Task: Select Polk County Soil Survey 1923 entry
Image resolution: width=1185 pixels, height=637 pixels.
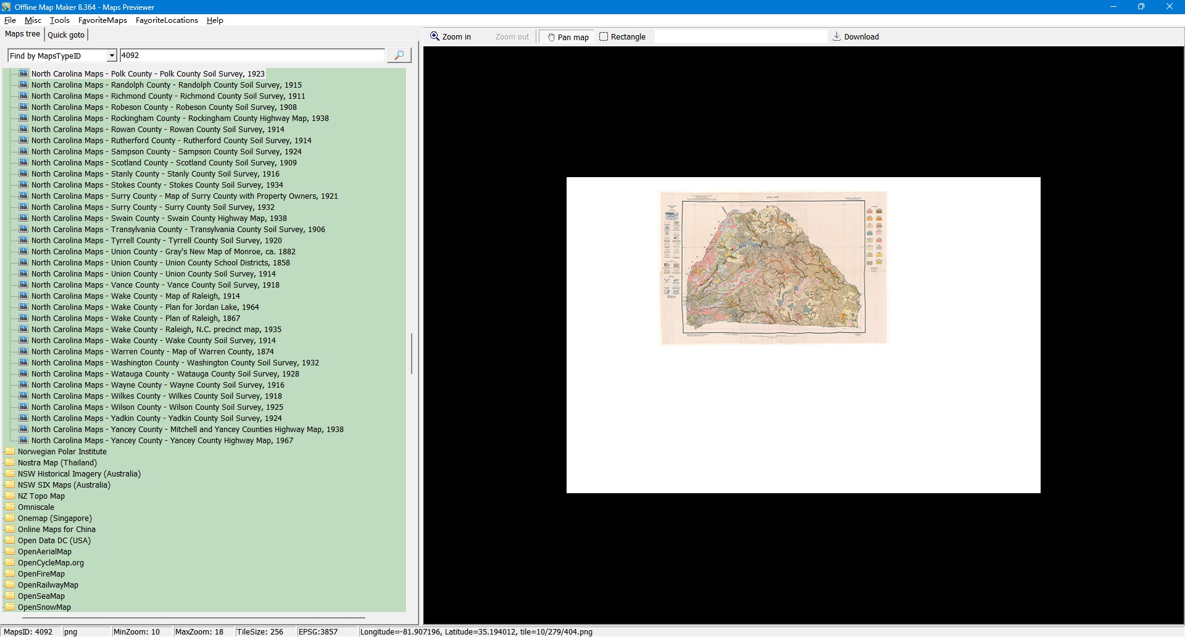Action: [x=148, y=73]
